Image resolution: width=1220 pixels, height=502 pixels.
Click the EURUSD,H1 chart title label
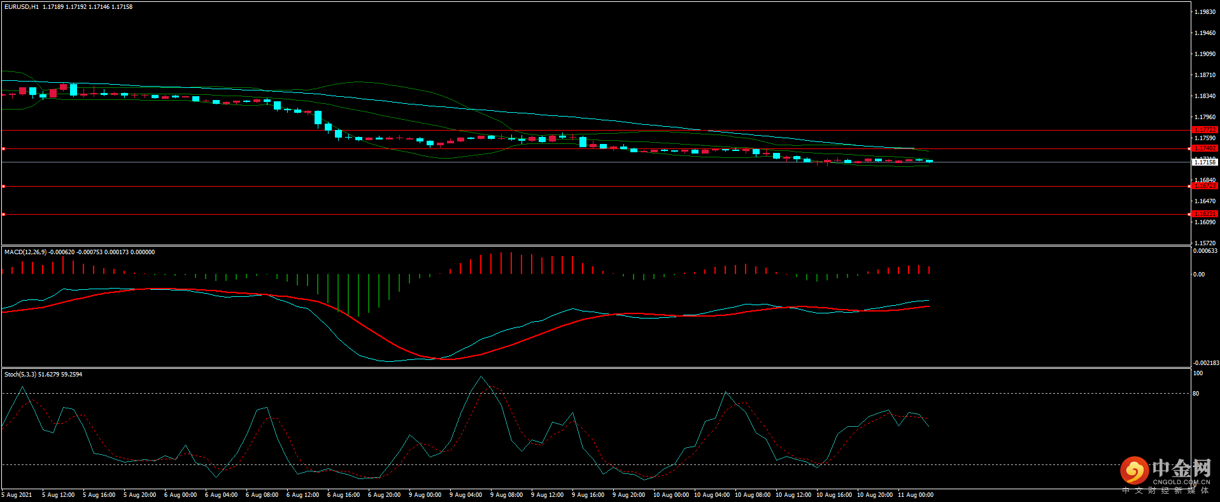pos(22,7)
